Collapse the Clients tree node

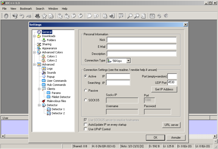point(39,89)
